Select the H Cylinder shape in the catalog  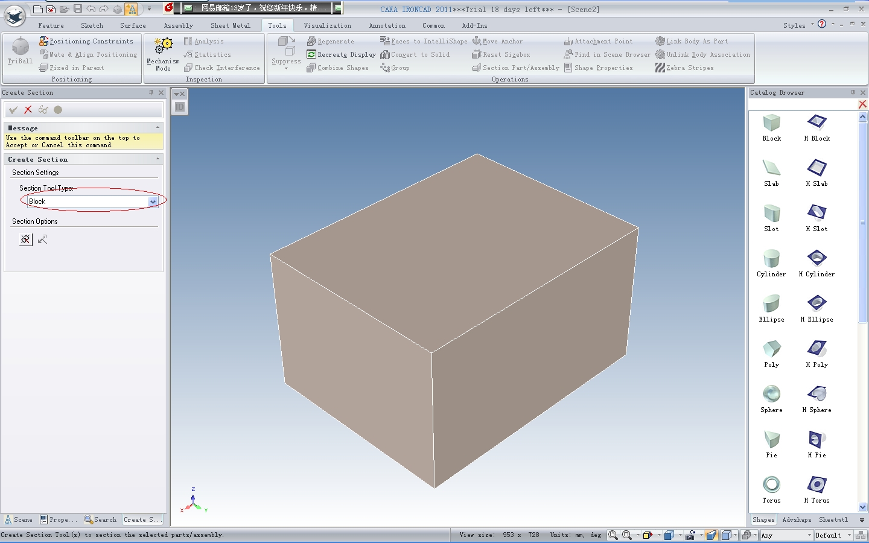816,264
